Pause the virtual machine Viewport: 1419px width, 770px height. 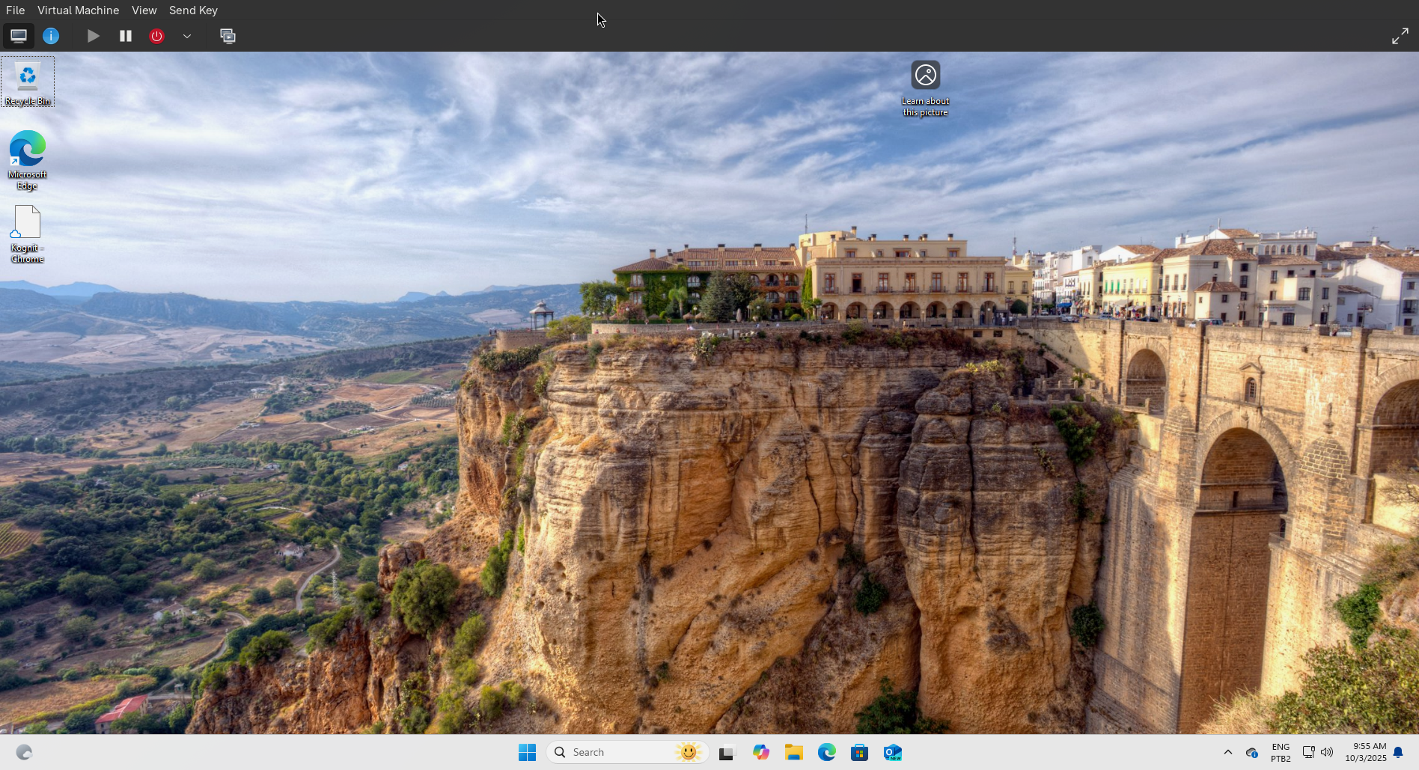coord(125,35)
